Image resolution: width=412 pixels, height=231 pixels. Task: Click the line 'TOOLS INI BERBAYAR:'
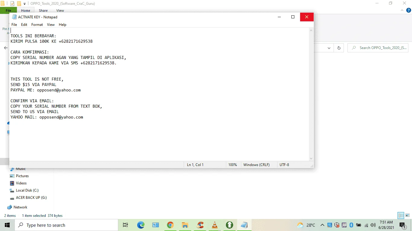pos(33,36)
